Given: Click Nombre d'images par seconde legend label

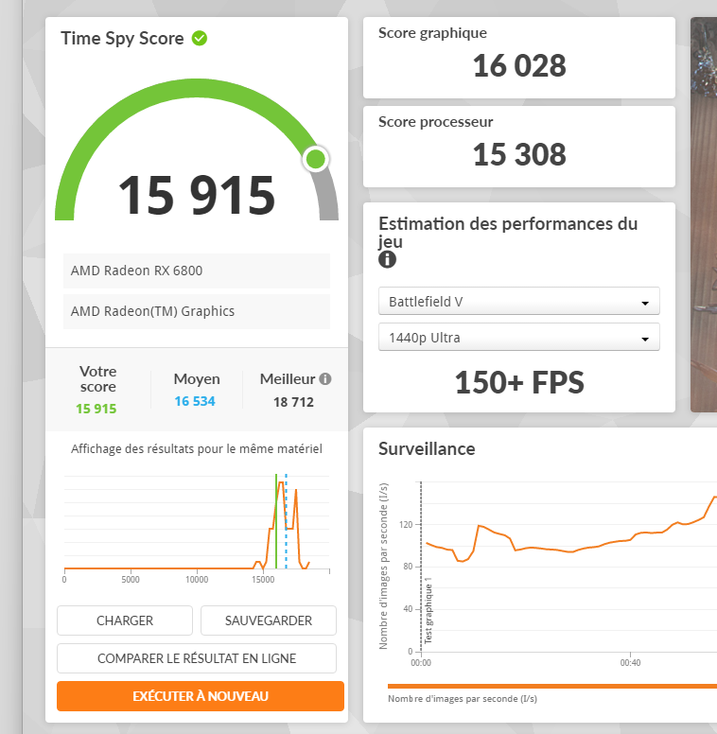Looking at the screenshot, I should [x=463, y=699].
